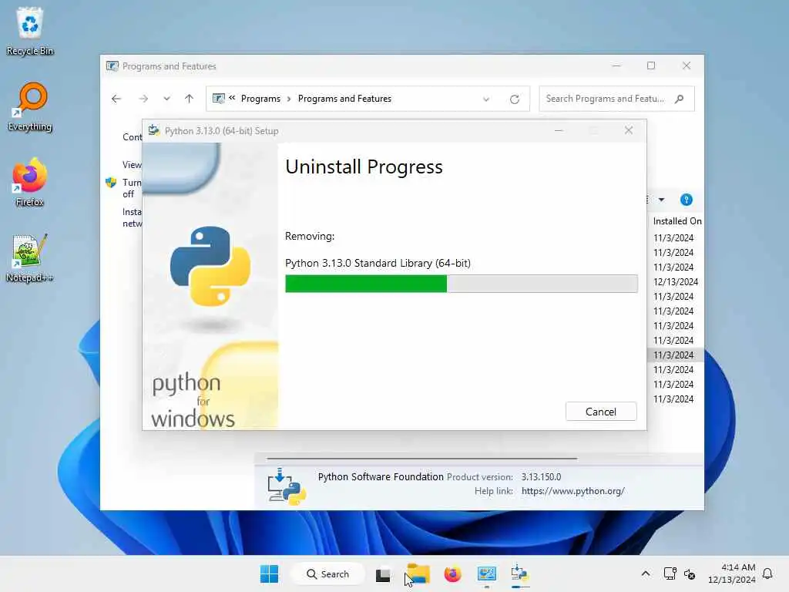Click the taskbar Search box
This screenshot has height=592, width=789.
tap(327, 573)
